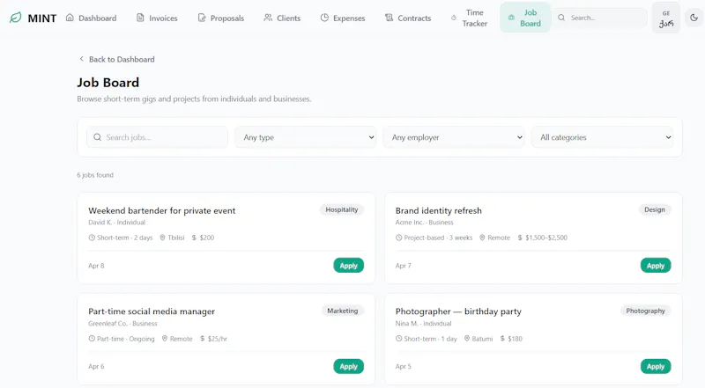Go to Contracts
Image resolution: width=705 pixels, height=388 pixels.
pos(408,18)
